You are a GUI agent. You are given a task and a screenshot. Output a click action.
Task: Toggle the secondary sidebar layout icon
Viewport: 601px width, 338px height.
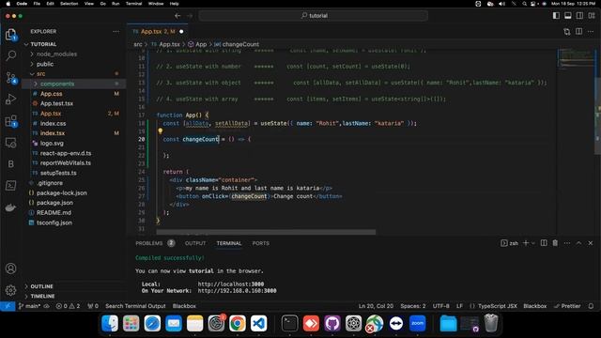point(579,16)
